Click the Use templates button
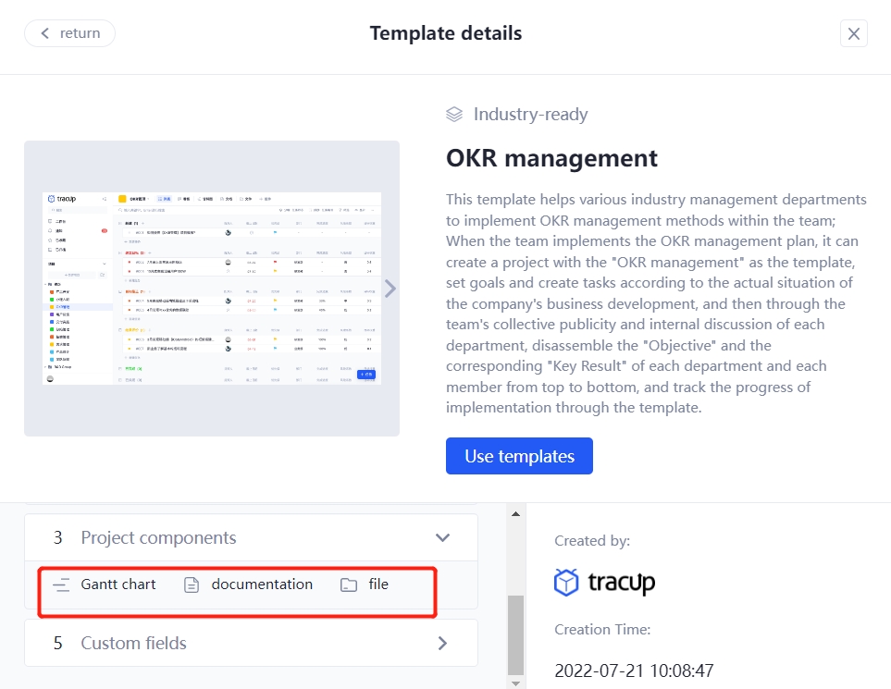The image size is (891, 689). 519,456
